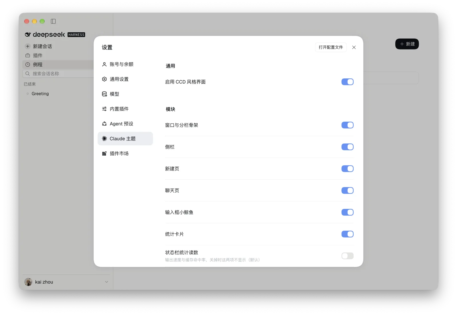The image size is (457, 315).
Task: Click the deepseek whale logo
Action: pos(28,35)
